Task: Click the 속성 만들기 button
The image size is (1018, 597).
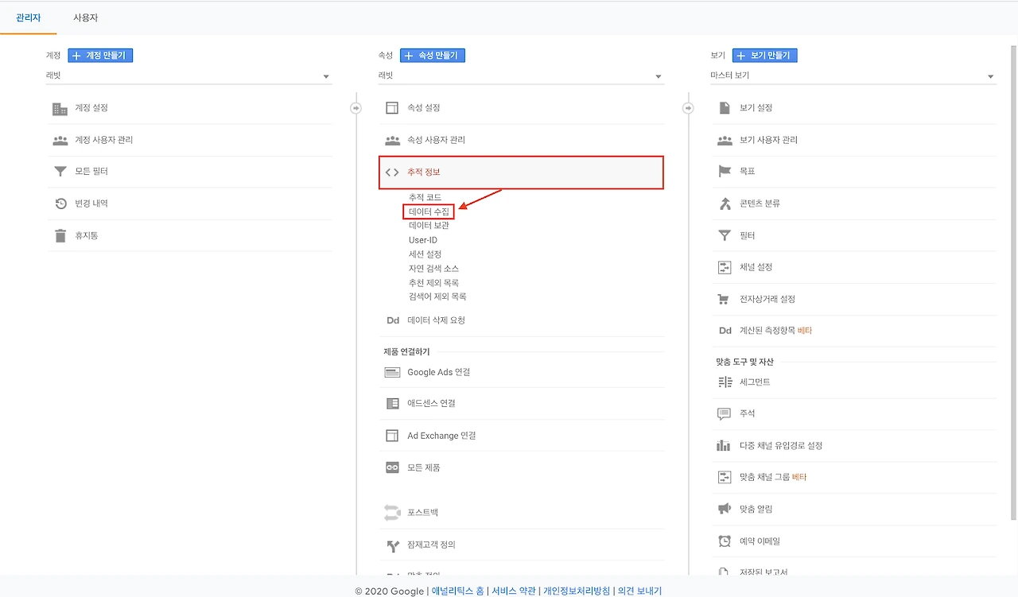Action: click(433, 56)
